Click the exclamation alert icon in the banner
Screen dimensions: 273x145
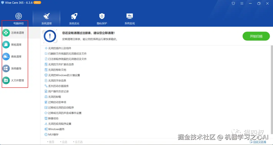[50, 36]
